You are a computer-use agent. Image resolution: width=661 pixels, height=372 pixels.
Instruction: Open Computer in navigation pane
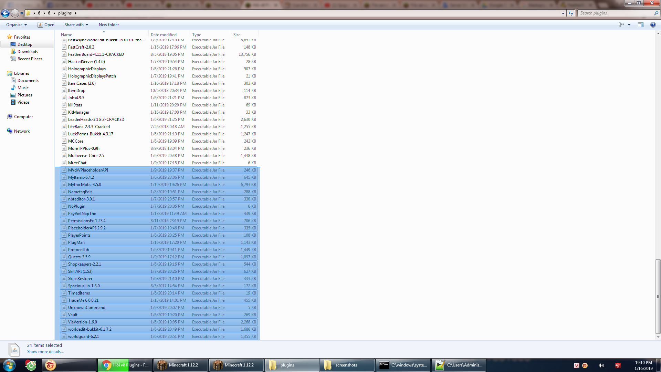[x=23, y=117]
